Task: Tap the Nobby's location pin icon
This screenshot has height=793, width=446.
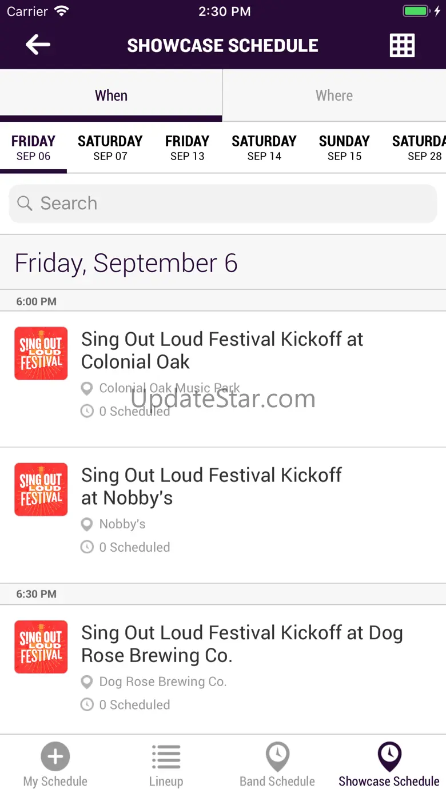Action: click(x=87, y=524)
